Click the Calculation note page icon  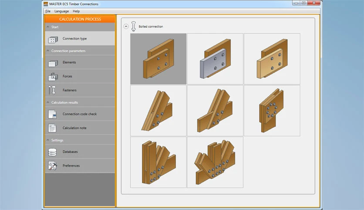52,128
